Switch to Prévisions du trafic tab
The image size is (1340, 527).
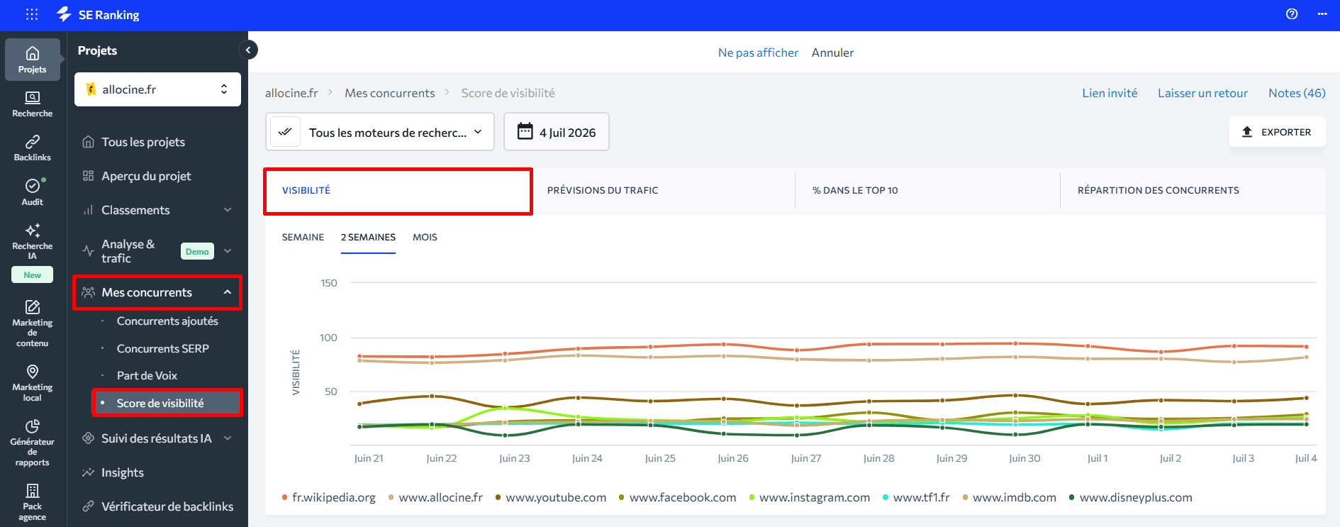[603, 190]
